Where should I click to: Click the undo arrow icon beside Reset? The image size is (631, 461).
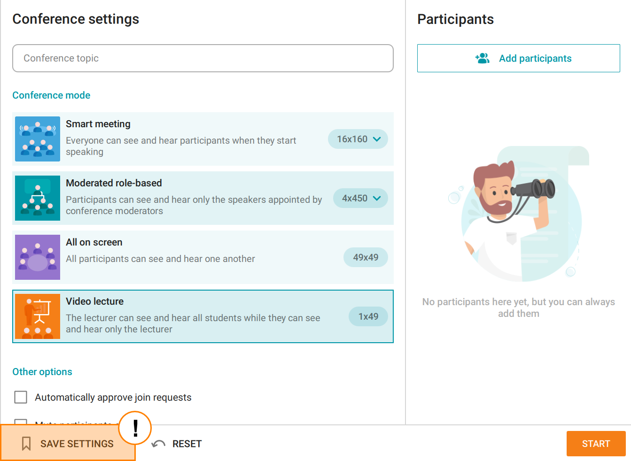(x=158, y=444)
